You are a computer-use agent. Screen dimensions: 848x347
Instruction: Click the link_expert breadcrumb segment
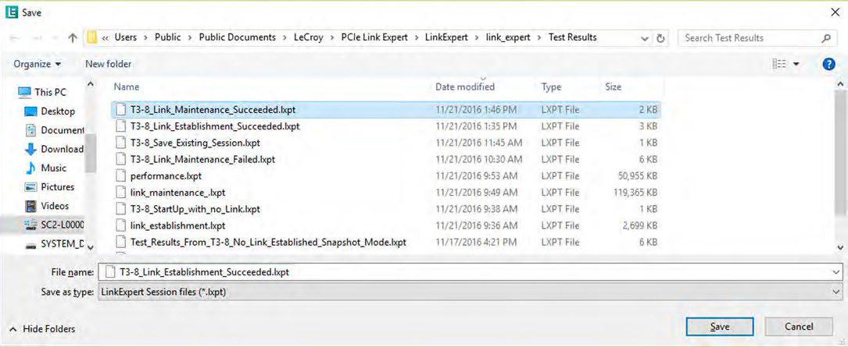click(x=508, y=37)
